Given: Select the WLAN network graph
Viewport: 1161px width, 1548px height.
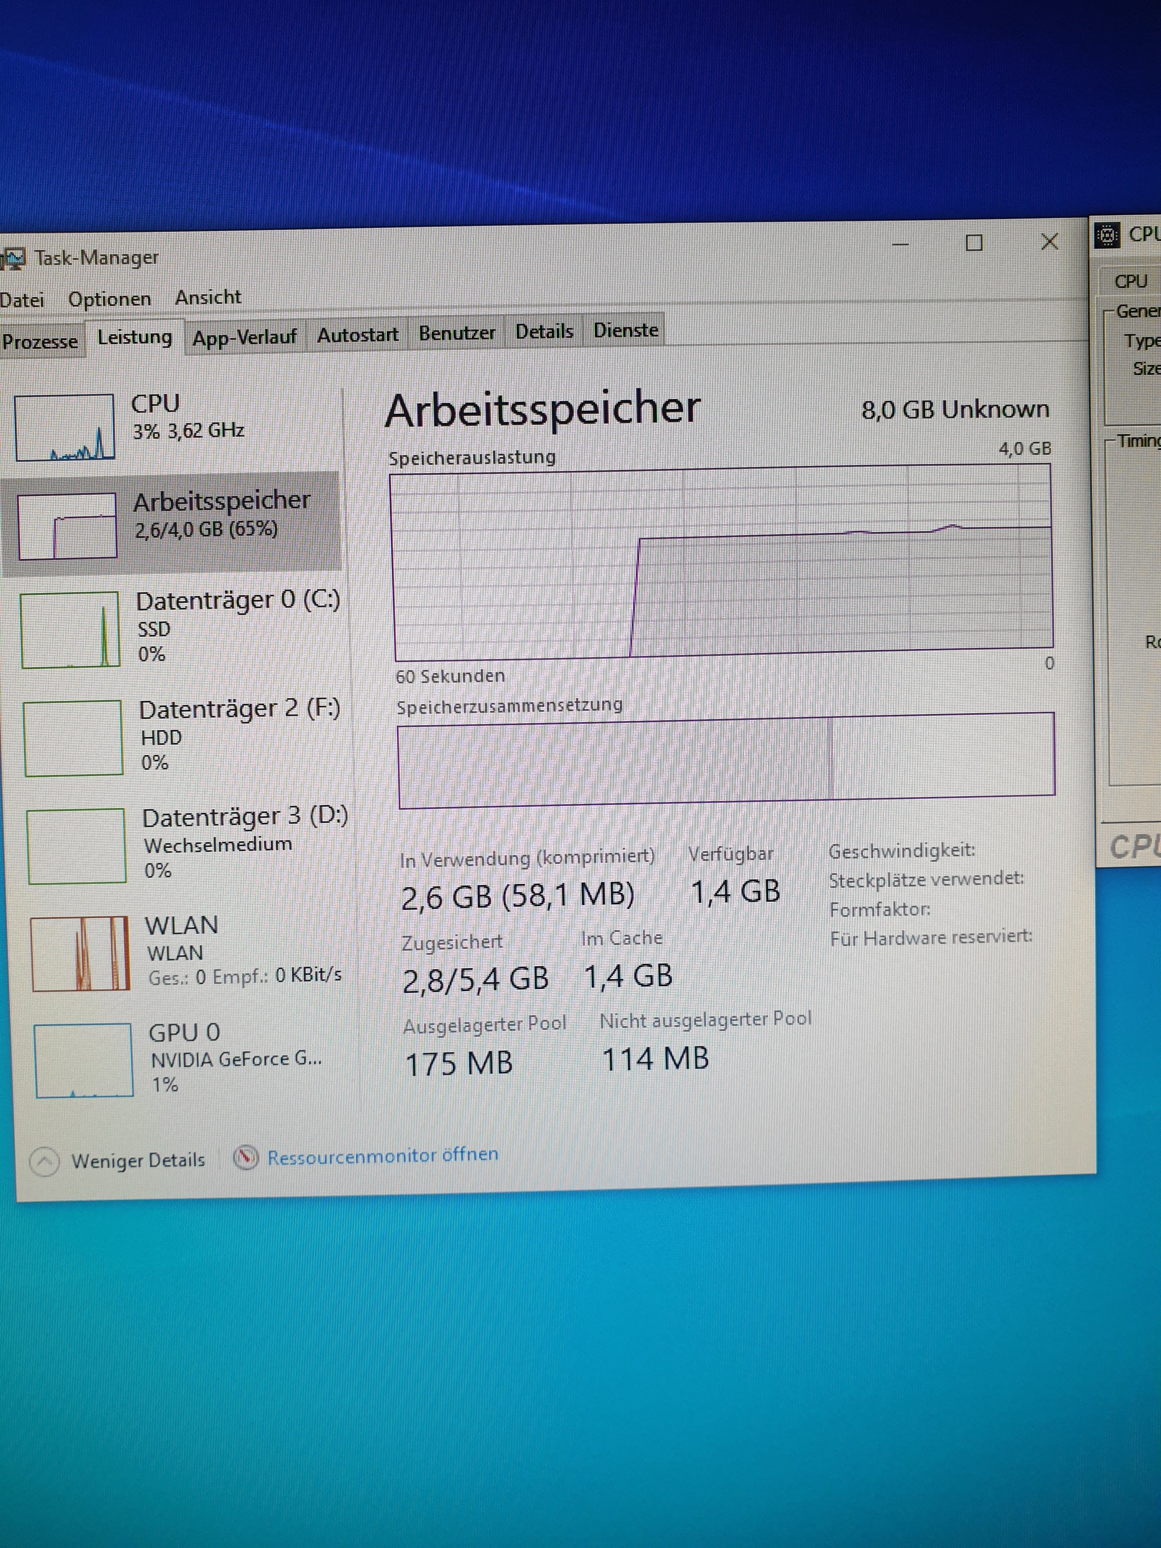Looking at the screenshot, I should click(x=81, y=953).
